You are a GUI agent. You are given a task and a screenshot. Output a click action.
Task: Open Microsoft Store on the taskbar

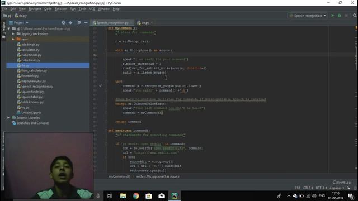149,196
